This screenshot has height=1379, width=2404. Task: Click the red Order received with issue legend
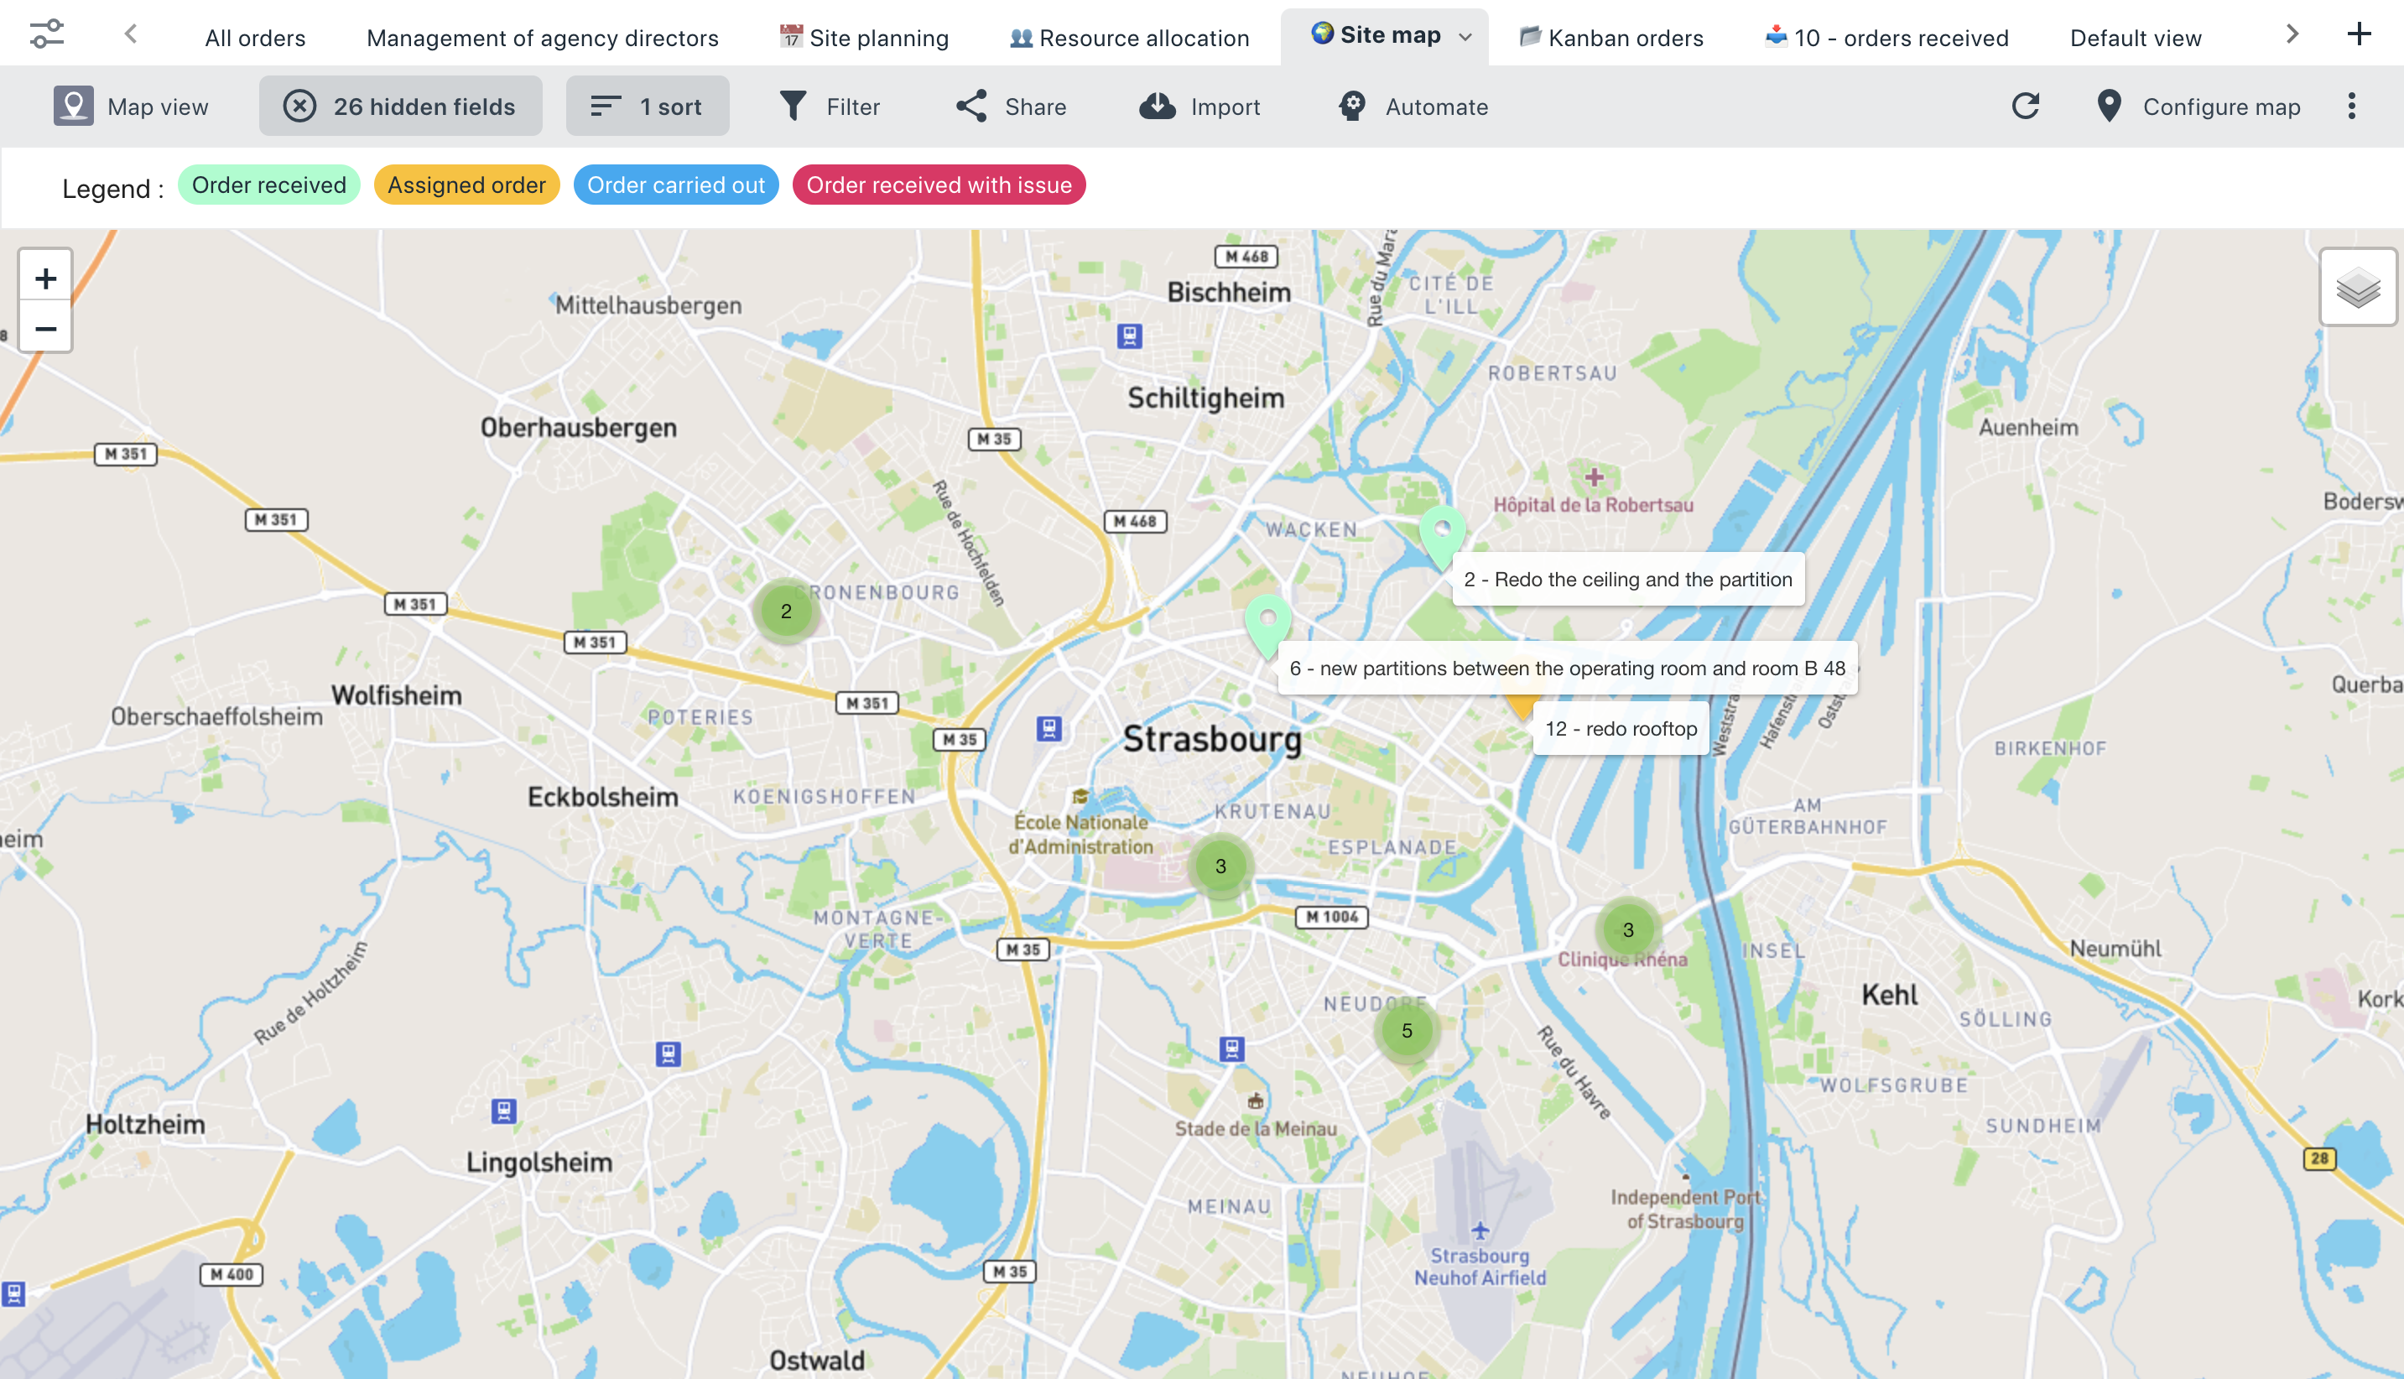pyautogui.click(x=939, y=185)
